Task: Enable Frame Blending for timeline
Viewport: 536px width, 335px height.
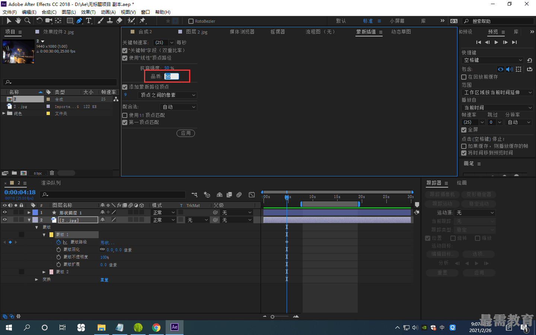Action: (229, 195)
